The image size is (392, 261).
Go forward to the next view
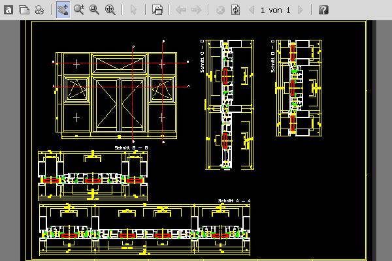tap(197, 10)
